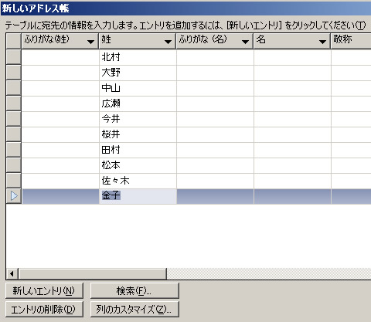Click the ふりがな(名) cell in 今井 row

pyautogui.click(x=215, y=119)
